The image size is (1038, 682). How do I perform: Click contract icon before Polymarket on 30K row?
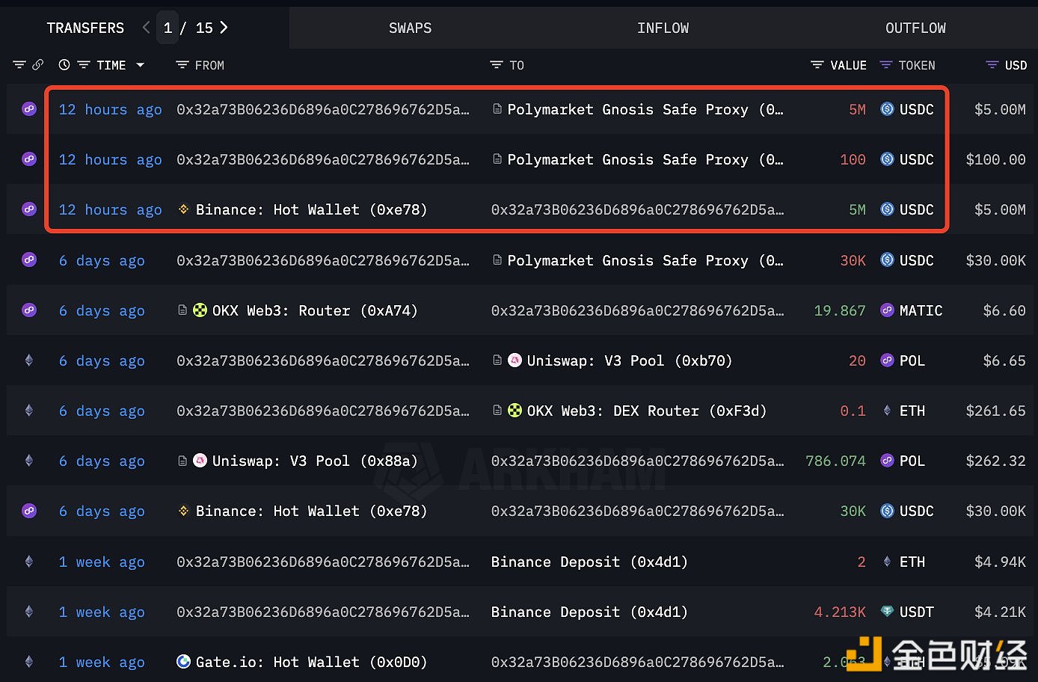coord(497,260)
